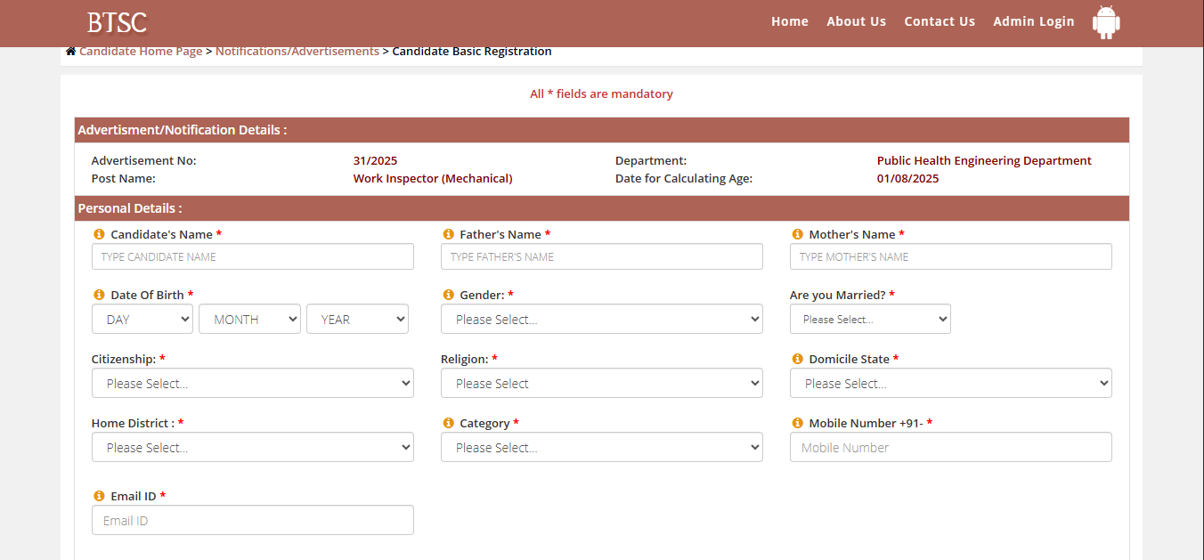Screen dimensions: 1204x560
Task: Click the BTSC logo
Action: pos(117,22)
